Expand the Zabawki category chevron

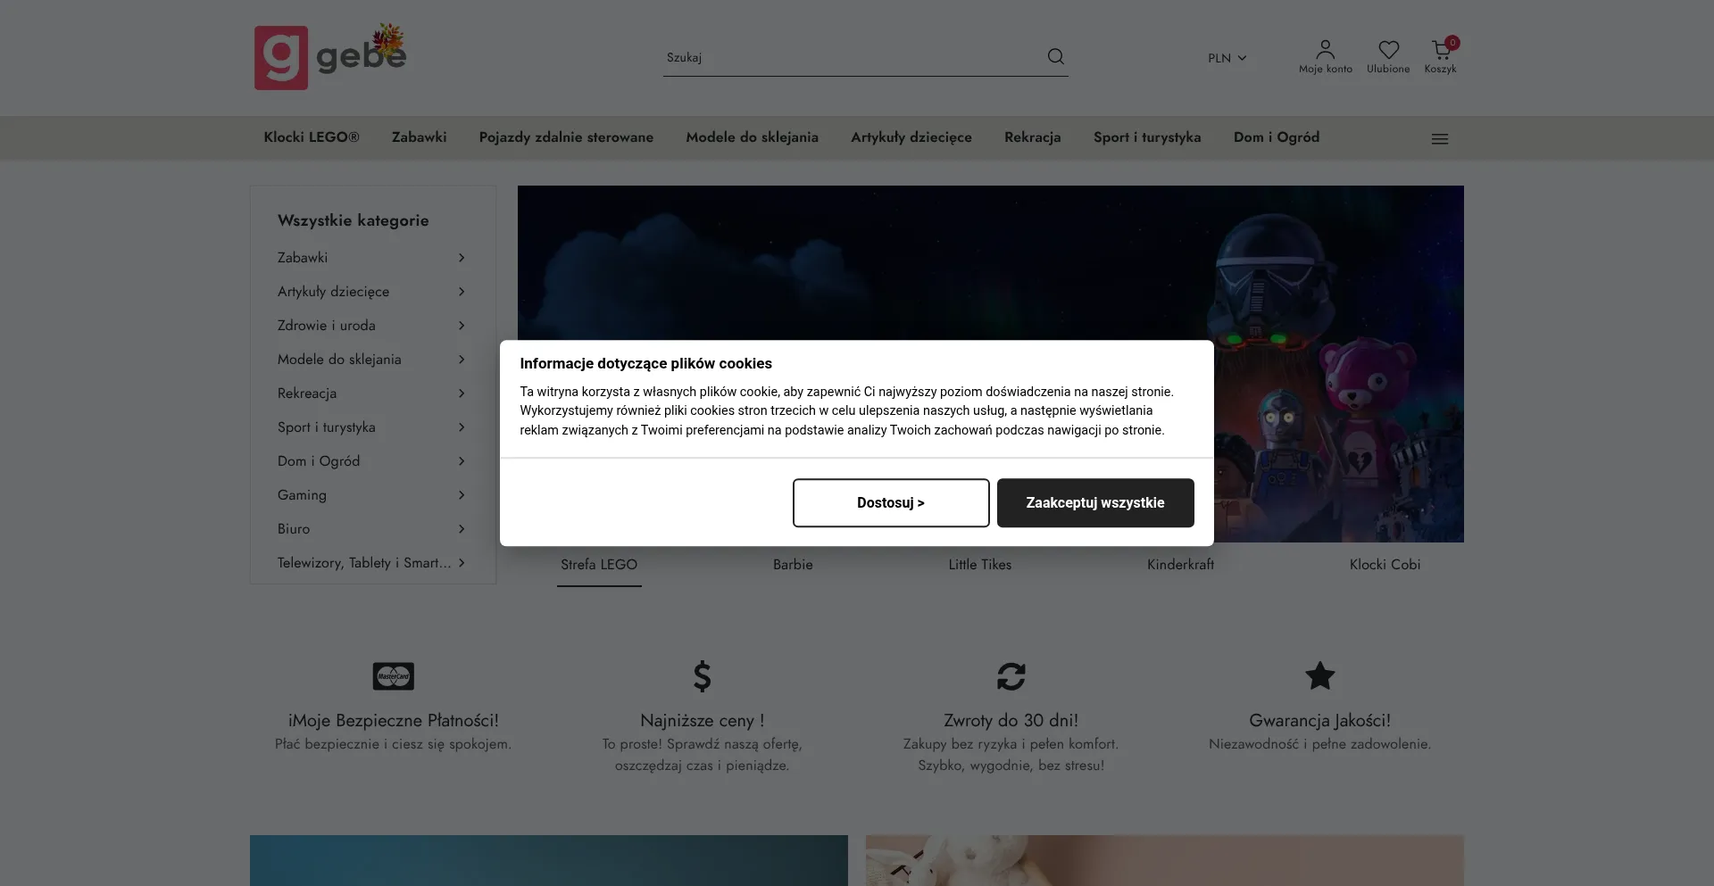(x=462, y=258)
